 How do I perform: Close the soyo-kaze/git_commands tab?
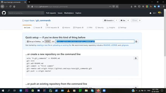point(25,2)
